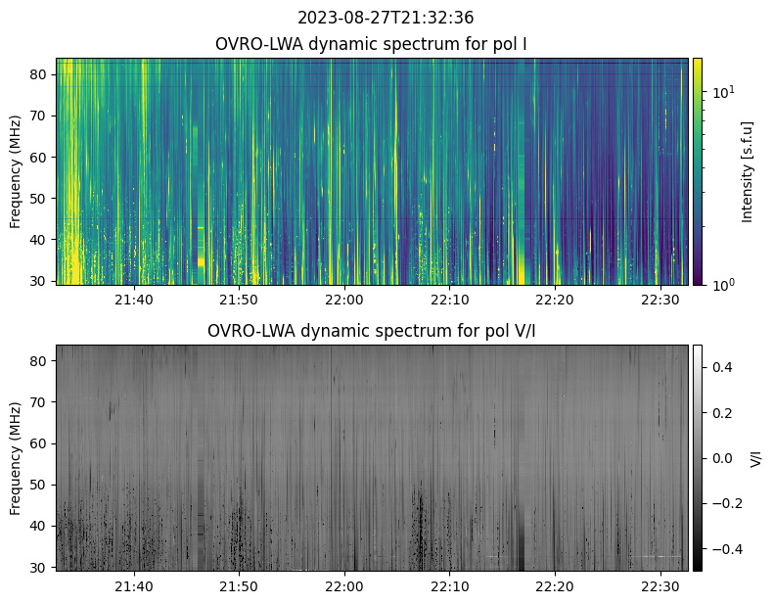Click the 22:30 time tick on lower plot
This screenshot has width=773, height=604.
click(660, 585)
